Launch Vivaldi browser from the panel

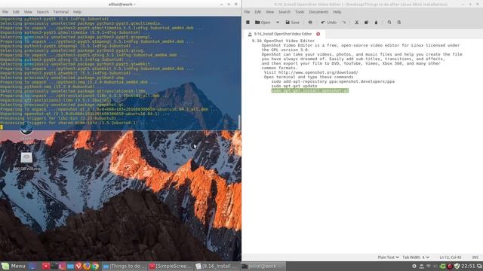point(78,266)
